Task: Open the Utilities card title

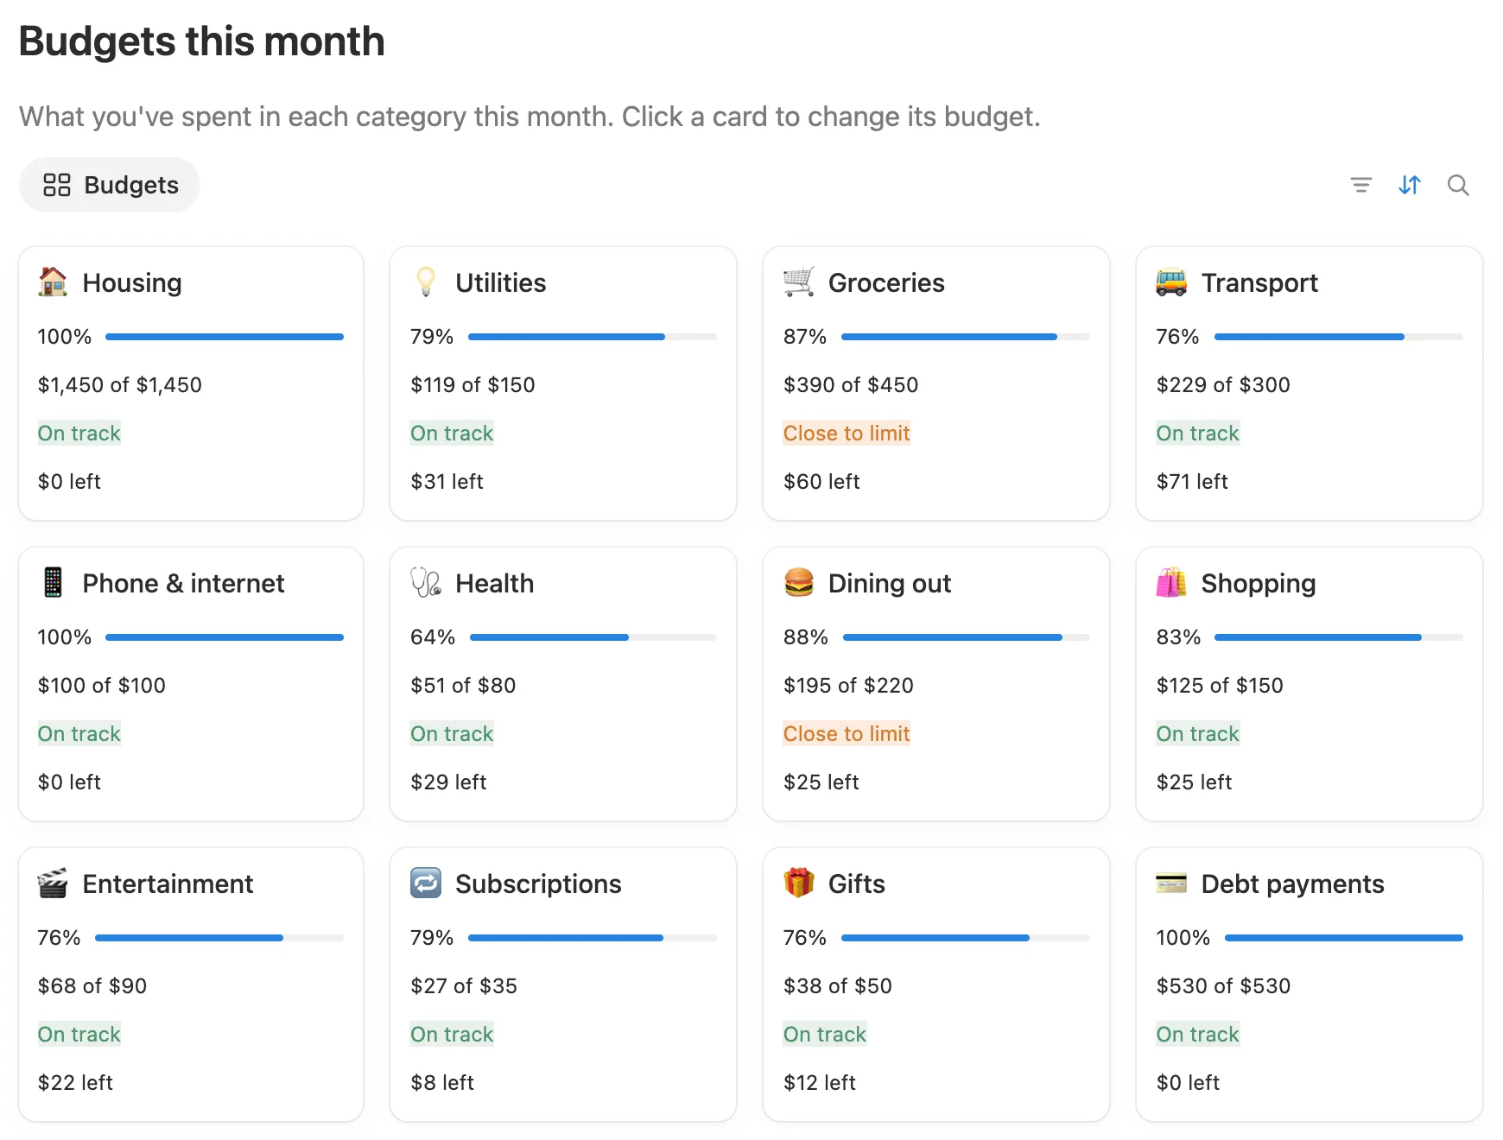Action: pyautogui.click(x=501, y=282)
